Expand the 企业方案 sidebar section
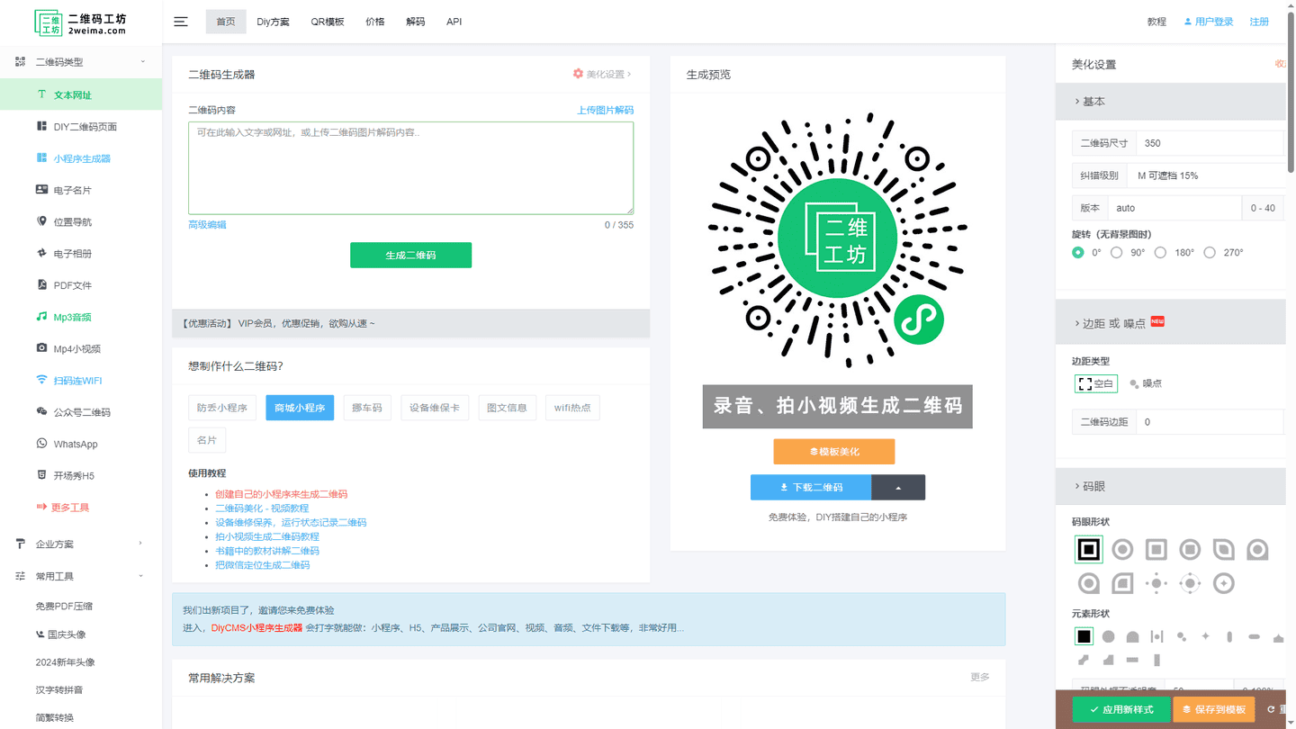This screenshot has width=1296, height=729. [x=81, y=544]
